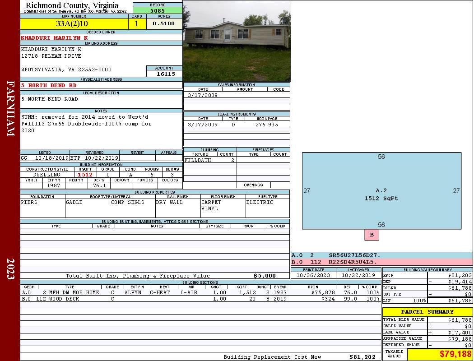This screenshot has width=474, height=361.
Task: Click the physical address 5 NORTH BEND RD
Action: coord(49,85)
